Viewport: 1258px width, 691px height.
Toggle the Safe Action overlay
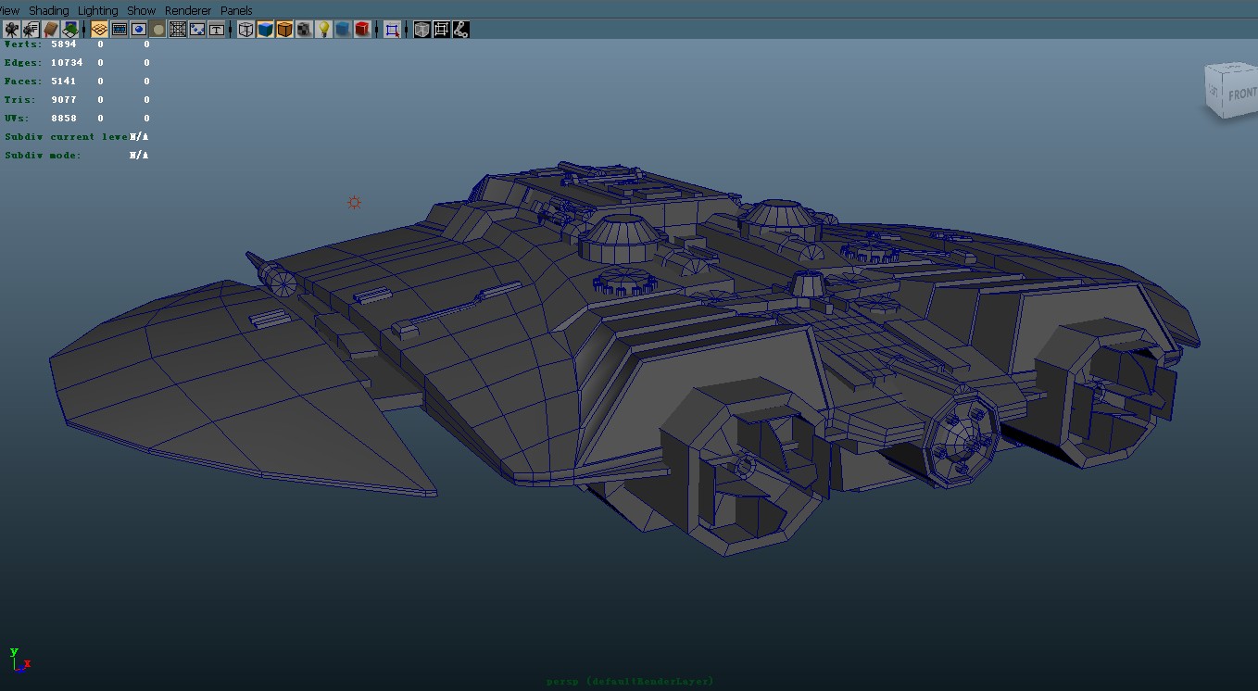pos(197,30)
